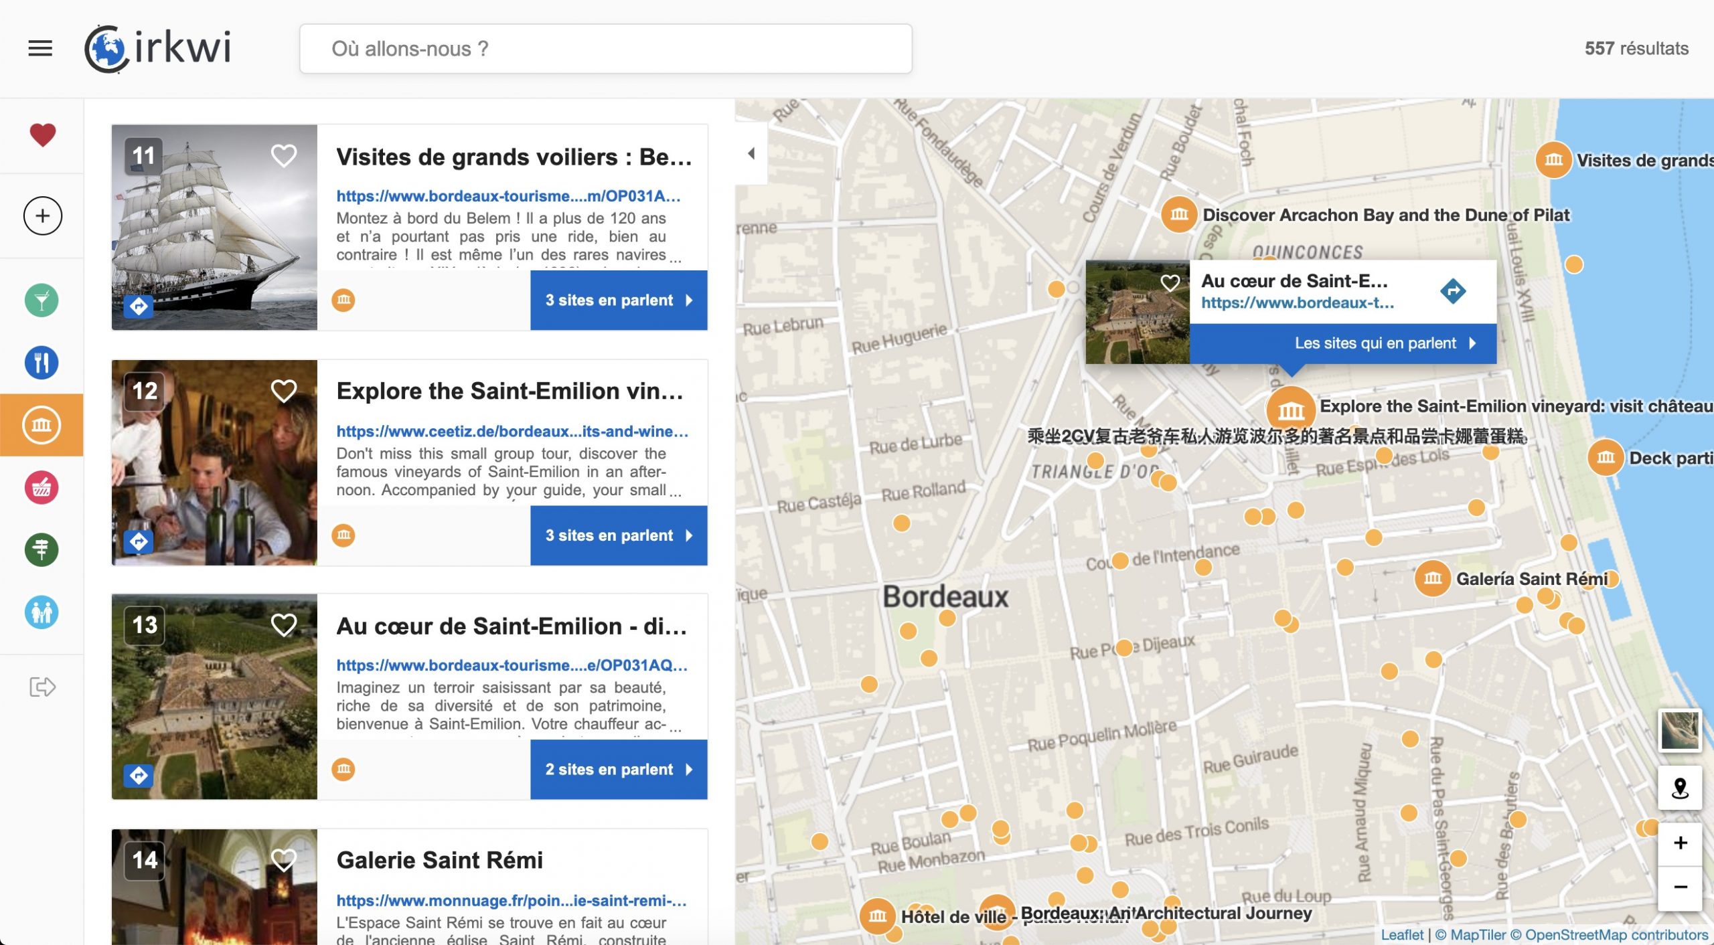Click Explore Saint-Emilion vineyard map marker
This screenshot has width=1714, height=945.
1291,410
